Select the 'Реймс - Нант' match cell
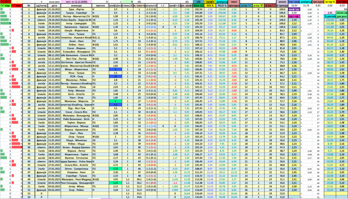Screen dimensions: 348x199 point(77,45)
